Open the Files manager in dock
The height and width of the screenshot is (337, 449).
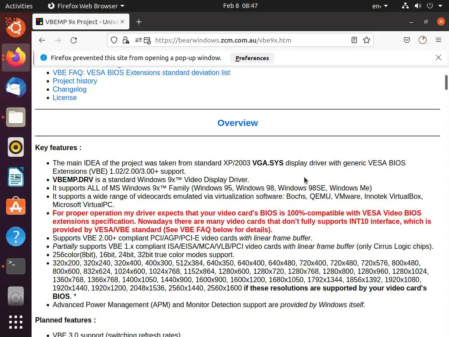(16, 117)
